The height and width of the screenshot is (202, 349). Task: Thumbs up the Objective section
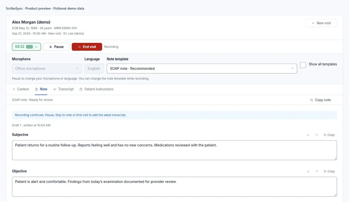(x=308, y=171)
